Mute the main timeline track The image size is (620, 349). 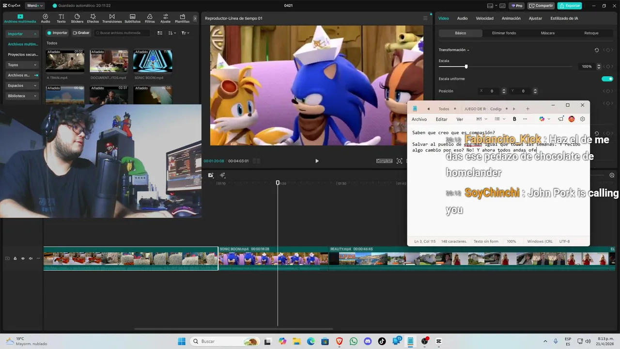pyautogui.click(x=31, y=258)
